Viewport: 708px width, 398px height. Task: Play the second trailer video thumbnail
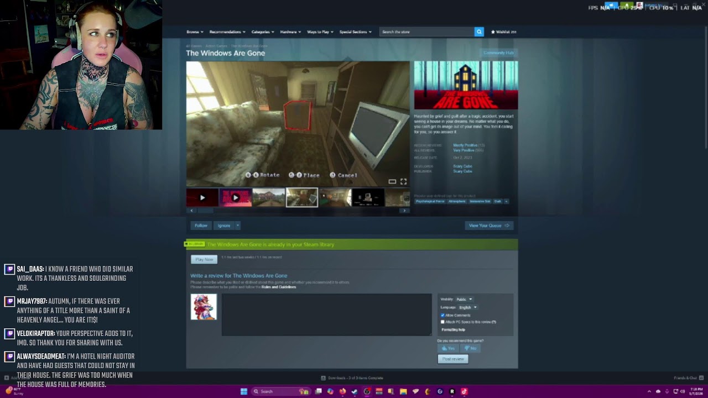[236, 197]
